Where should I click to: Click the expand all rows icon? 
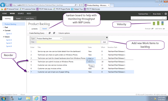pos(50,33)
